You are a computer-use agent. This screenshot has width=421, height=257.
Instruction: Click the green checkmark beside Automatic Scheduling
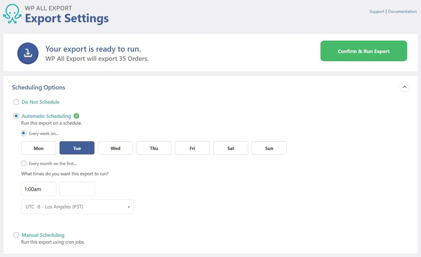coord(76,116)
